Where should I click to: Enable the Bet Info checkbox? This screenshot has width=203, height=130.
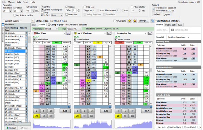pyautogui.click(x=157, y=127)
